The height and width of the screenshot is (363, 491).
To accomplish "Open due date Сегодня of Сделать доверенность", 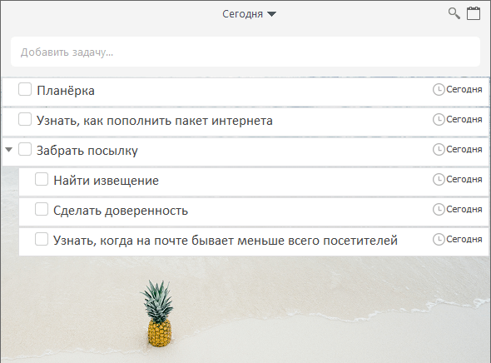I will (464, 210).
